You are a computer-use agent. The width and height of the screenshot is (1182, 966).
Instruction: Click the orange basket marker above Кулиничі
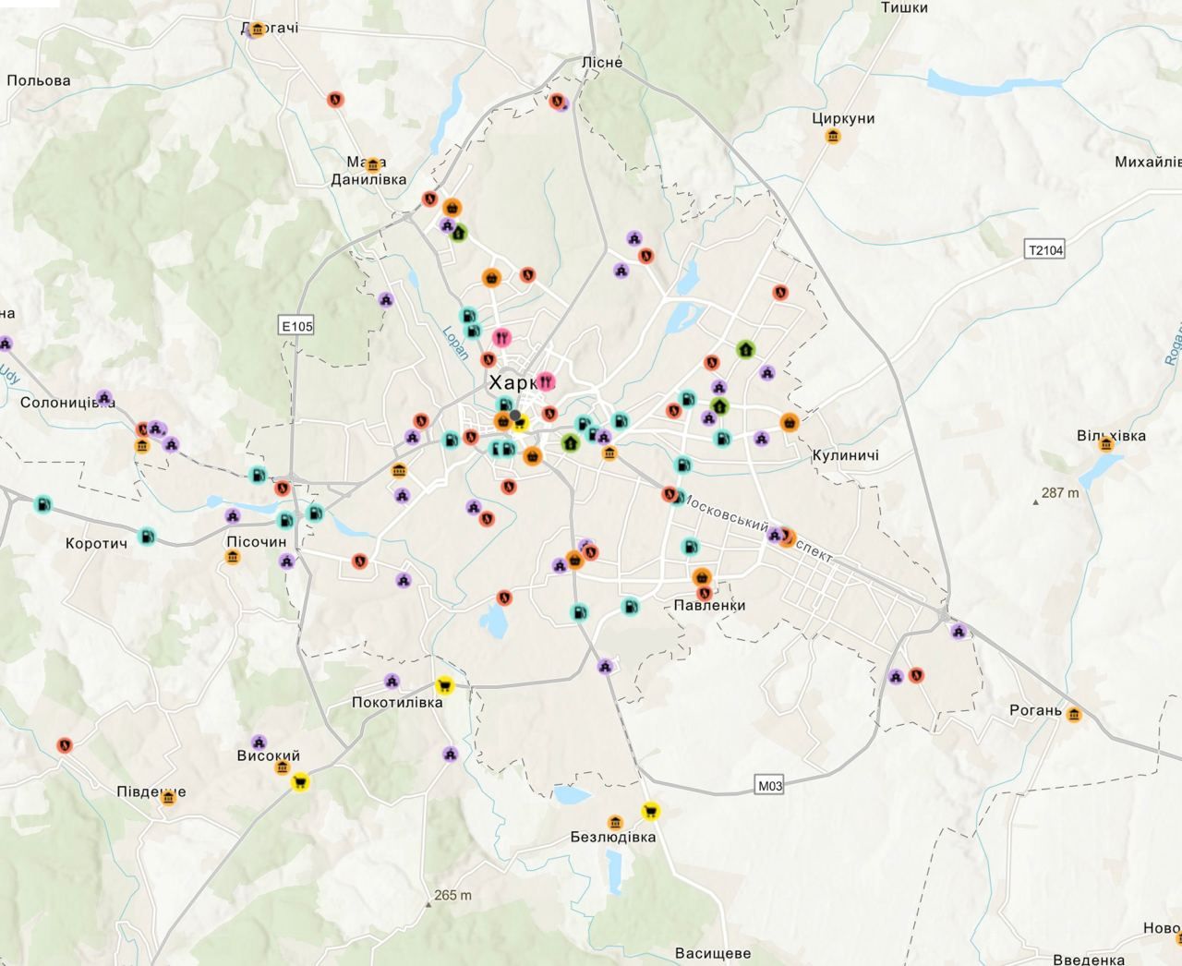coord(790,423)
